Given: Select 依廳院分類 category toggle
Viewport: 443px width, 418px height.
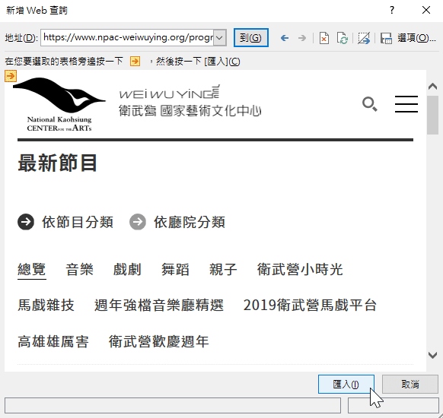Looking at the screenshot, I should click(177, 222).
